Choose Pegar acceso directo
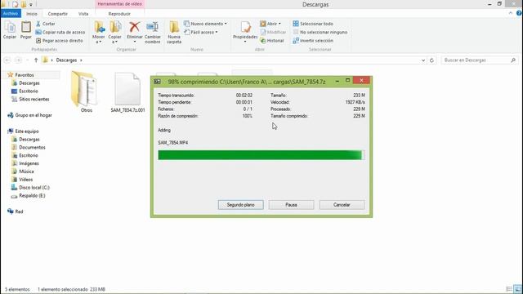Screen dimensions: 523x294 pyautogui.click(x=60, y=41)
